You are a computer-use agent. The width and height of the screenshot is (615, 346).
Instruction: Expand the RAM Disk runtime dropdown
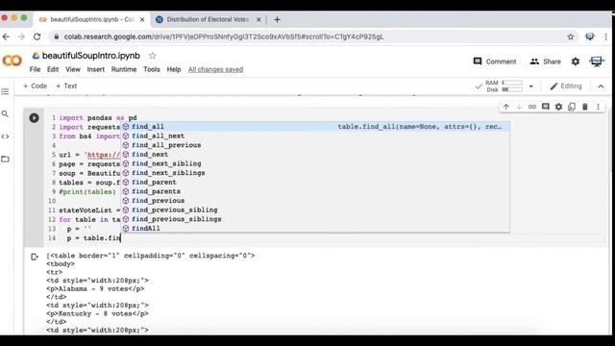[x=531, y=86]
